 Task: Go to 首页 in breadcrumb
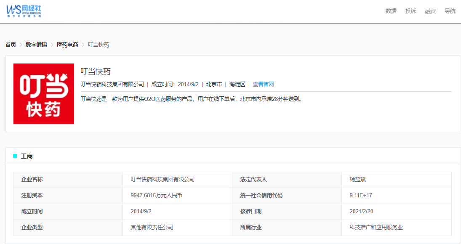click(11, 45)
